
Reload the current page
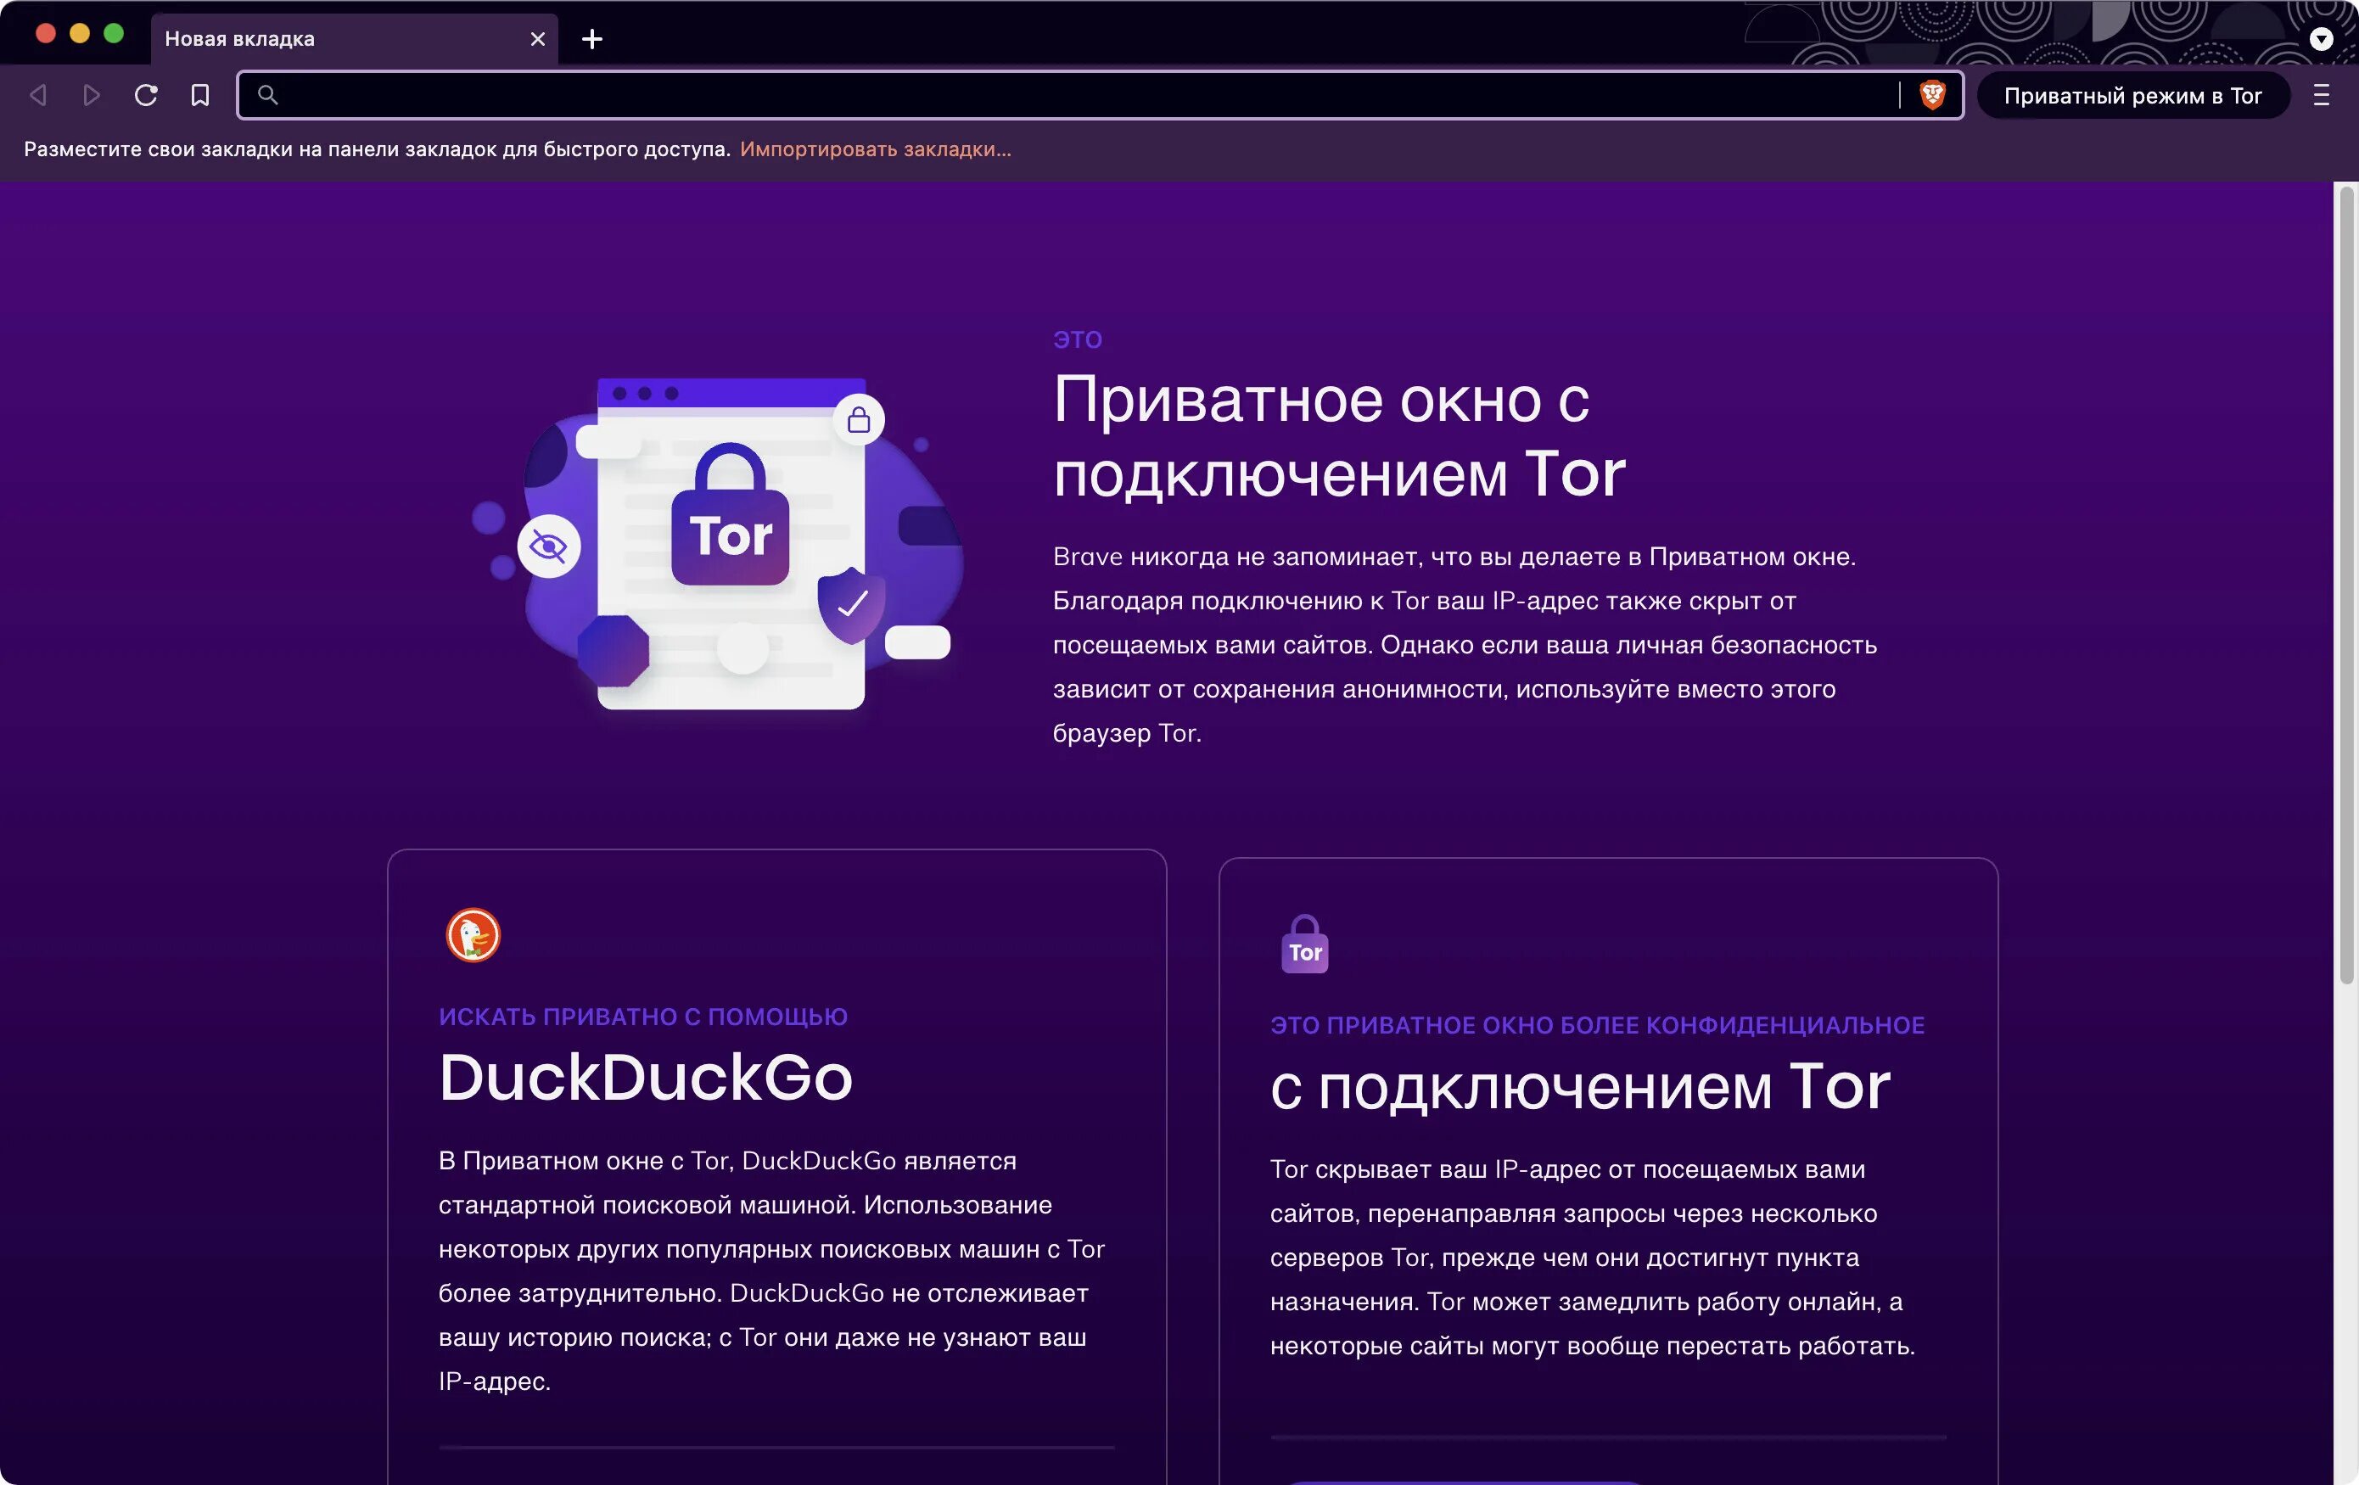[x=146, y=95]
